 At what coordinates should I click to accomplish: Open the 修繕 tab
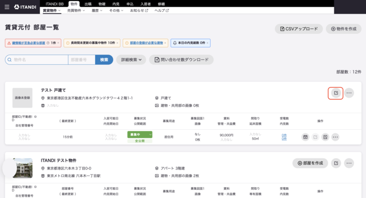[x=161, y=4]
